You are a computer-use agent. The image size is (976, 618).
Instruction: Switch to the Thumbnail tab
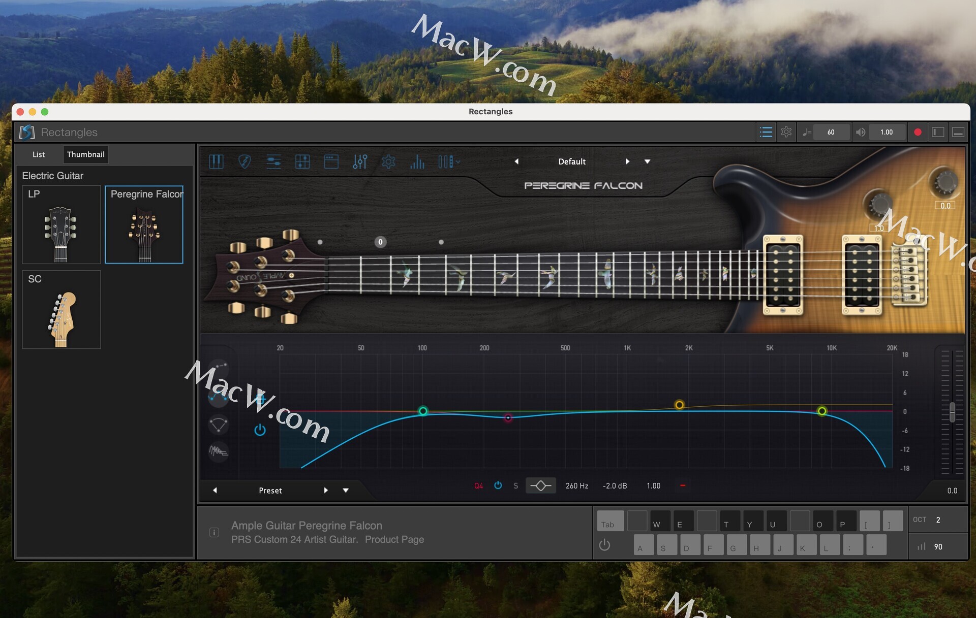coord(85,154)
